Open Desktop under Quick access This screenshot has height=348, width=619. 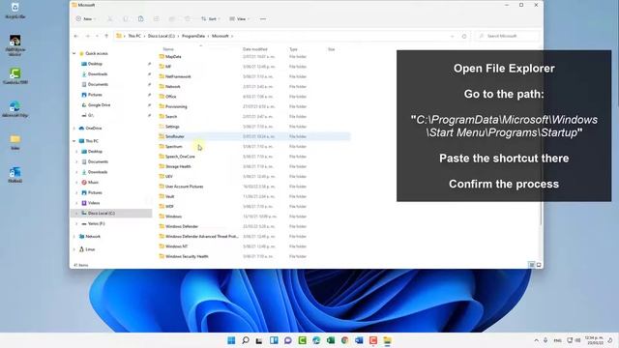click(x=95, y=64)
